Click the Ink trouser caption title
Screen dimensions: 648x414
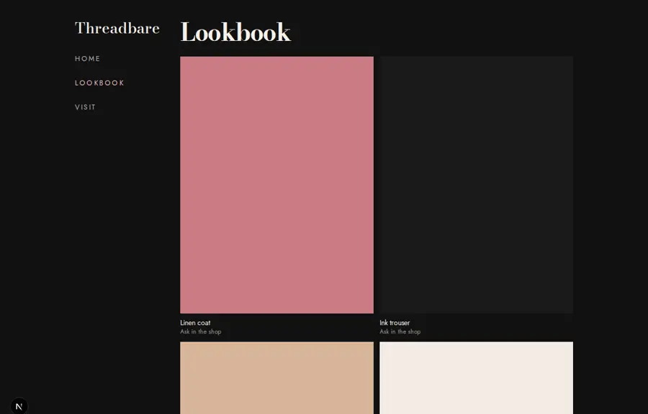tap(395, 323)
